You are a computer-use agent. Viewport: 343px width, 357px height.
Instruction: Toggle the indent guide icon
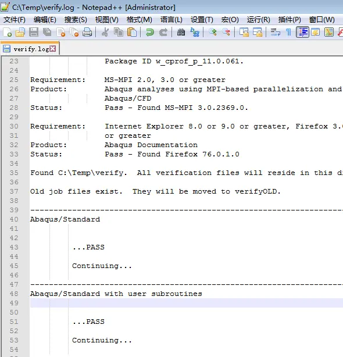(x=302, y=32)
